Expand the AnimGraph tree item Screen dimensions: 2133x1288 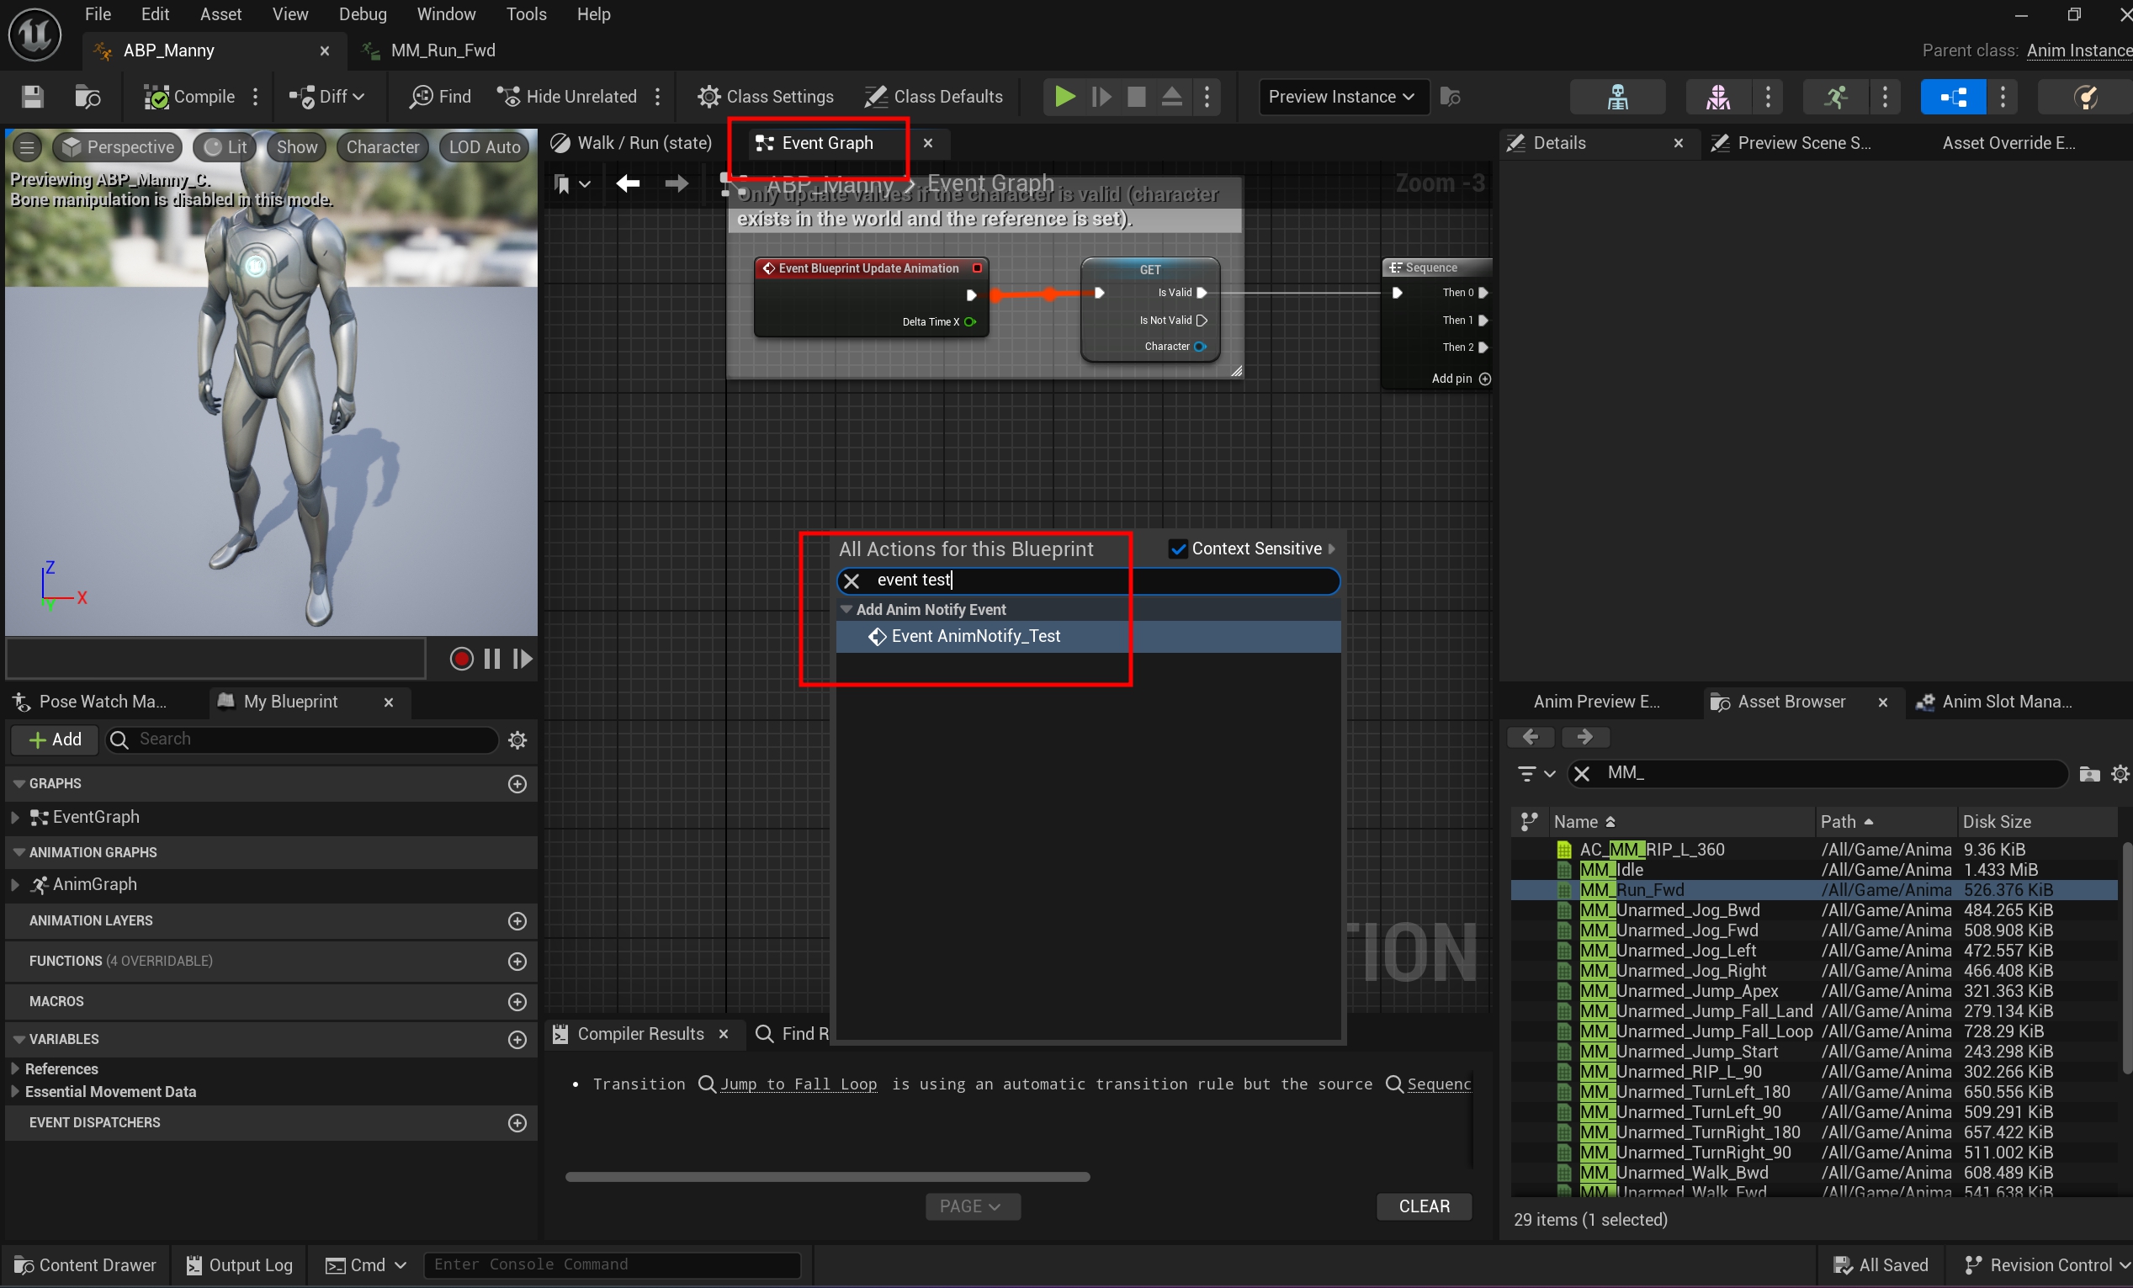point(14,885)
